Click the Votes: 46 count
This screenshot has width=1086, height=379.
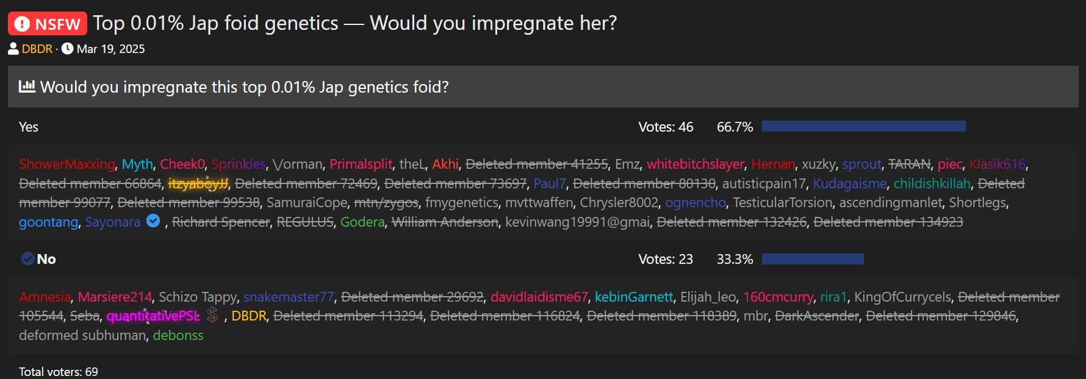point(666,127)
